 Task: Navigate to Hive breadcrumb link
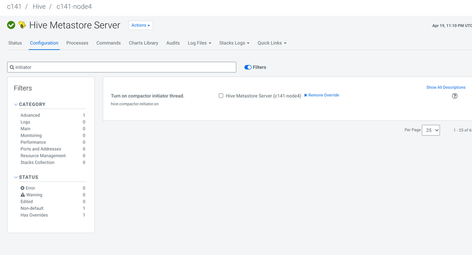(39, 7)
